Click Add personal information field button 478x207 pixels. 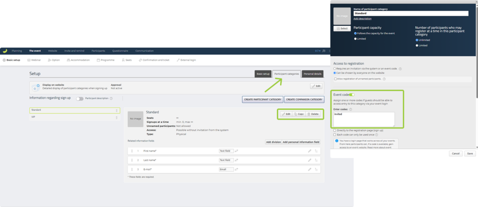click(x=301, y=142)
